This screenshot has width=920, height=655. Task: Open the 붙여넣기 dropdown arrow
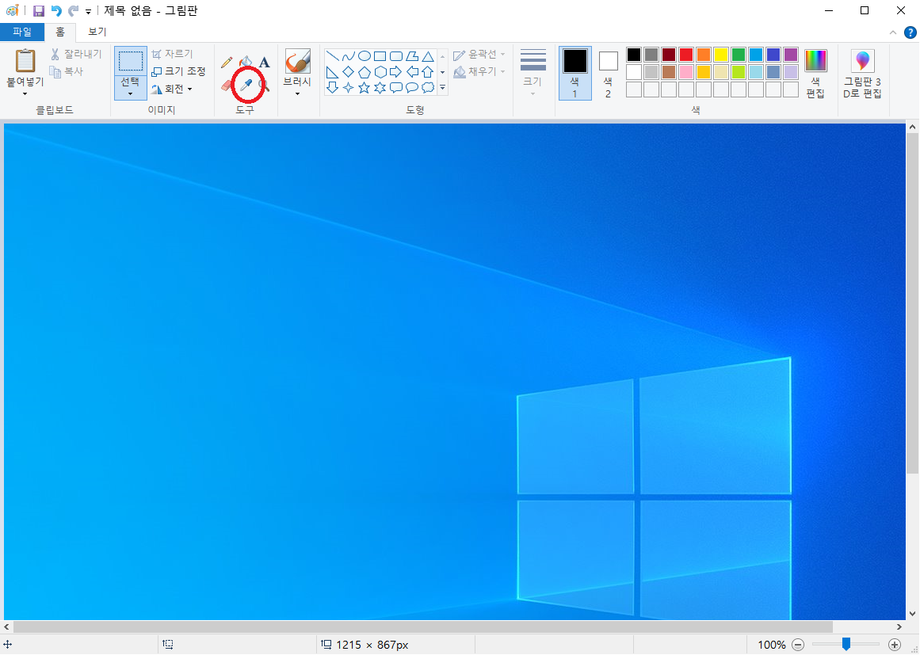coord(25,93)
